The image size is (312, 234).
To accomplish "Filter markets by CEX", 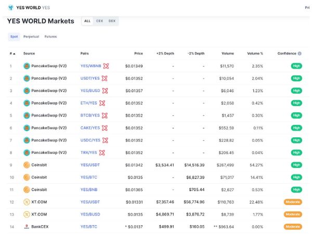I will click(99, 21).
